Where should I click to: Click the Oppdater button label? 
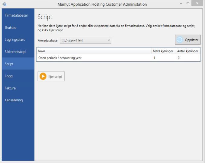pyautogui.click(x=191, y=40)
